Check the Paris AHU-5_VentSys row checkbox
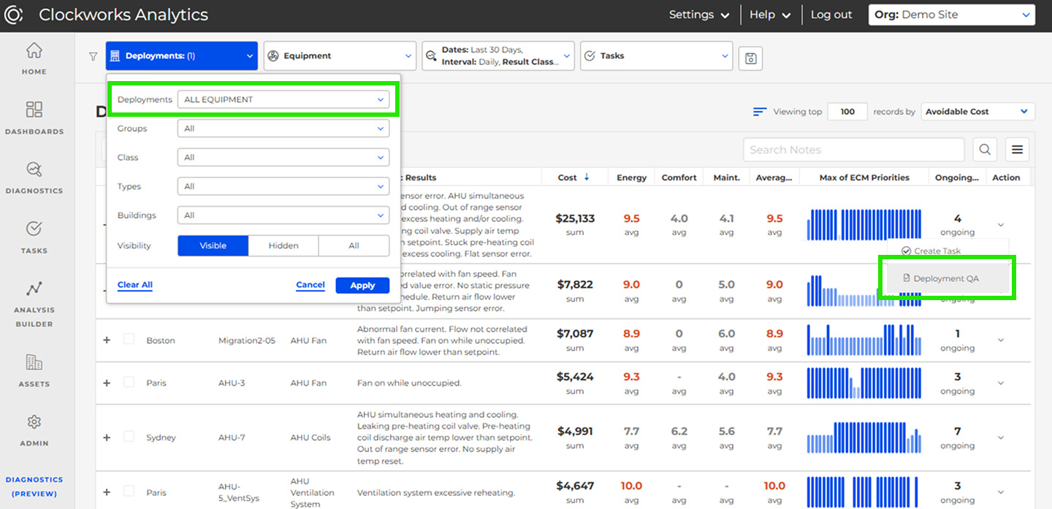This screenshot has width=1052, height=509. click(129, 491)
